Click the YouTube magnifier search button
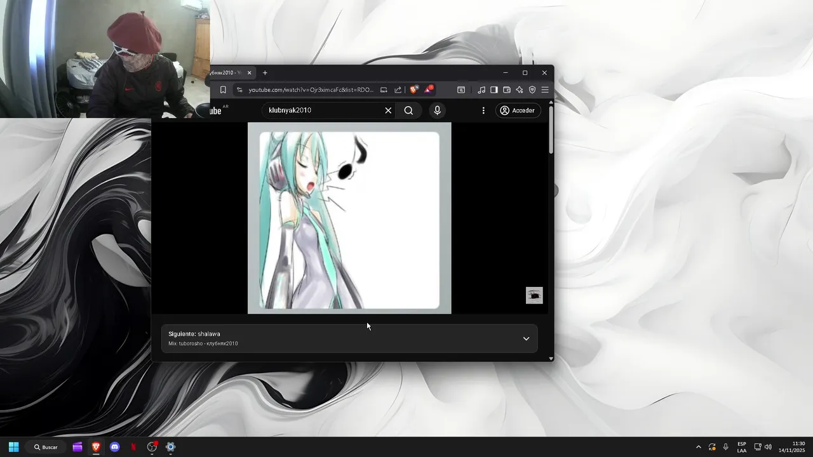The image size is (813, 457). point(408,110)
